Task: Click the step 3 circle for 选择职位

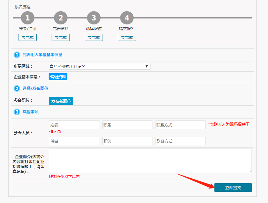Action: [94, 18]
